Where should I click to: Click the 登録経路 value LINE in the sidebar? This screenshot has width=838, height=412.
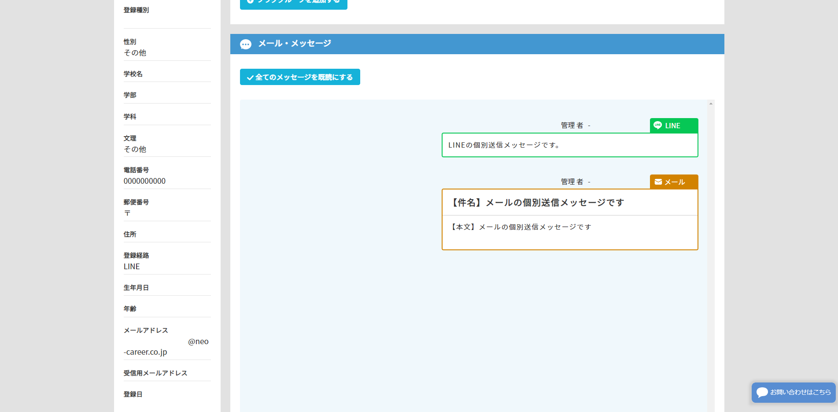132,267
